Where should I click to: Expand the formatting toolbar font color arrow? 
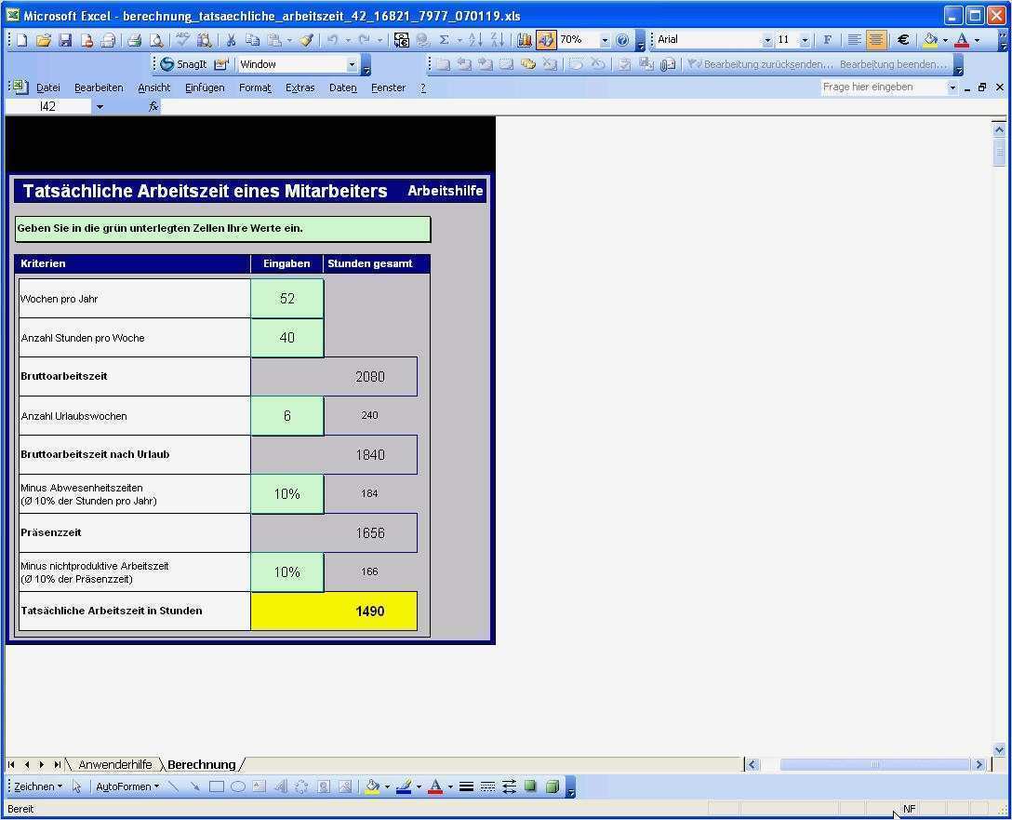pyautogui.click(x=978, y=40)
